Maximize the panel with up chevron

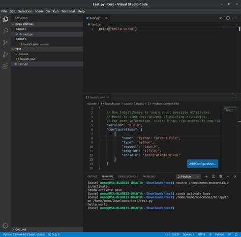point(228,177)
